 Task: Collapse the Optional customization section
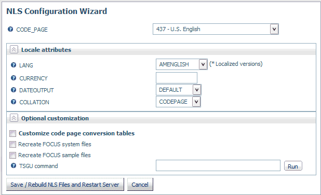[x=14, y=118]
